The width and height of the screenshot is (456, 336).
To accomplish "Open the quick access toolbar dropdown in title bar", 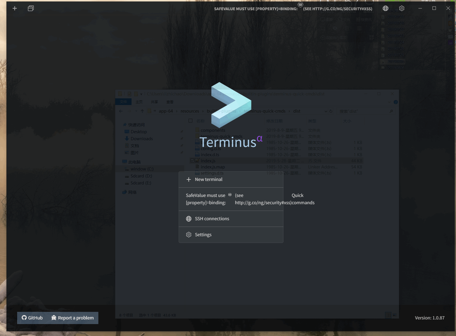I will (x=141, y=94).
